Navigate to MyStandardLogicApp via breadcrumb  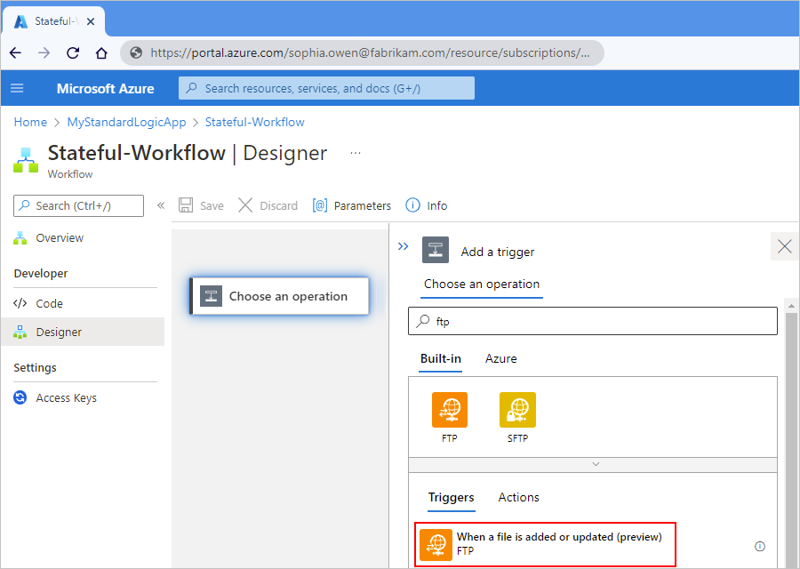pos(126,122)
